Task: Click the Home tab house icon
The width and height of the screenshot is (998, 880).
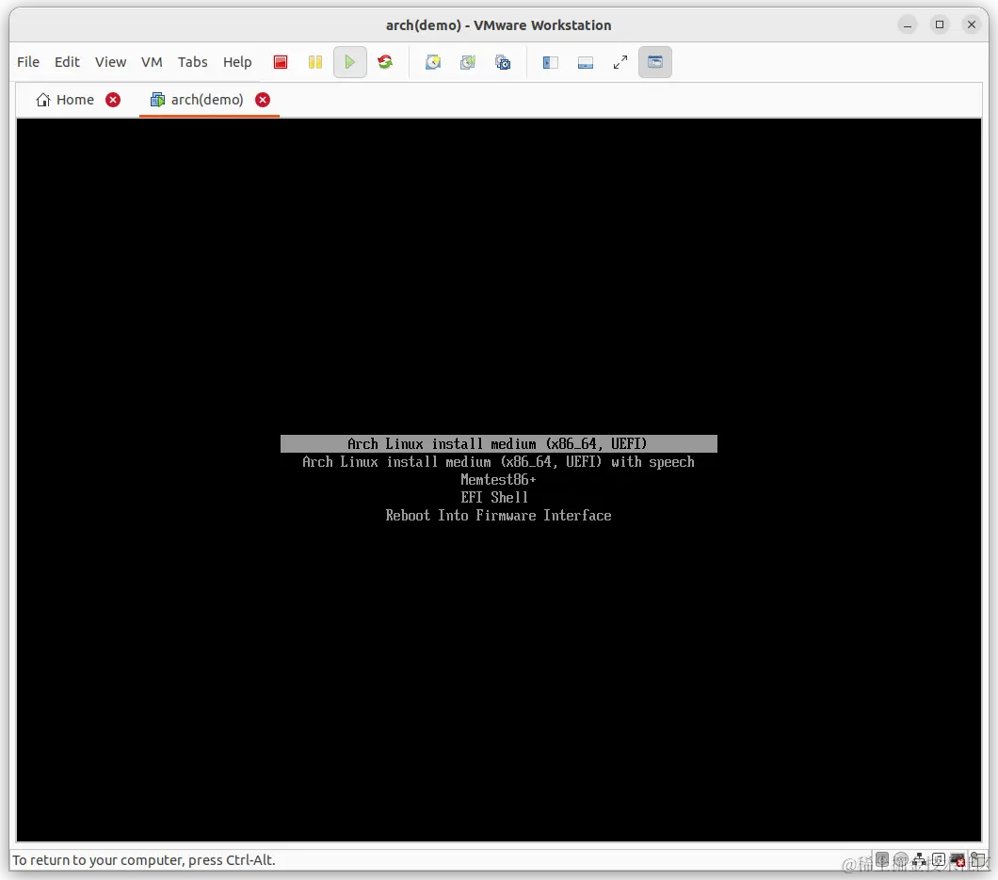Action: tap(42, 100)
